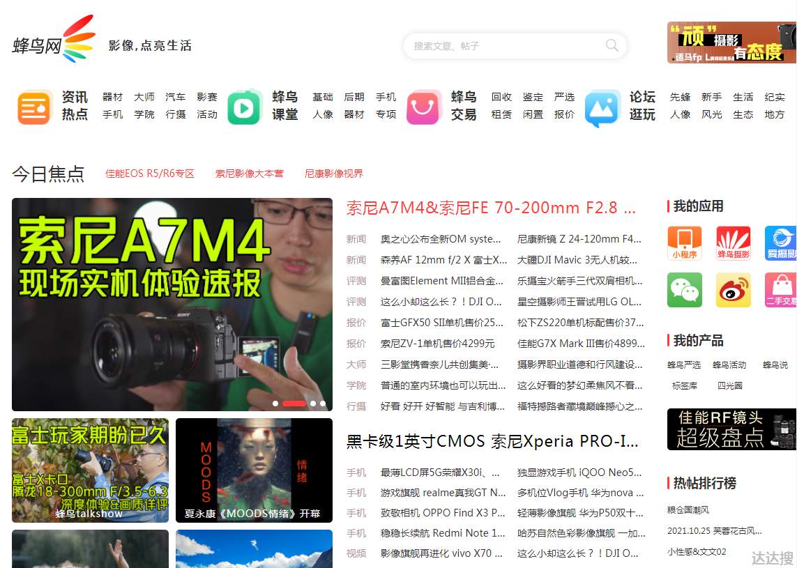Screen dimensions: 797x568
Task: Open 普通的室内环境也可以玩出 article
Action: [x=443, y=385]
